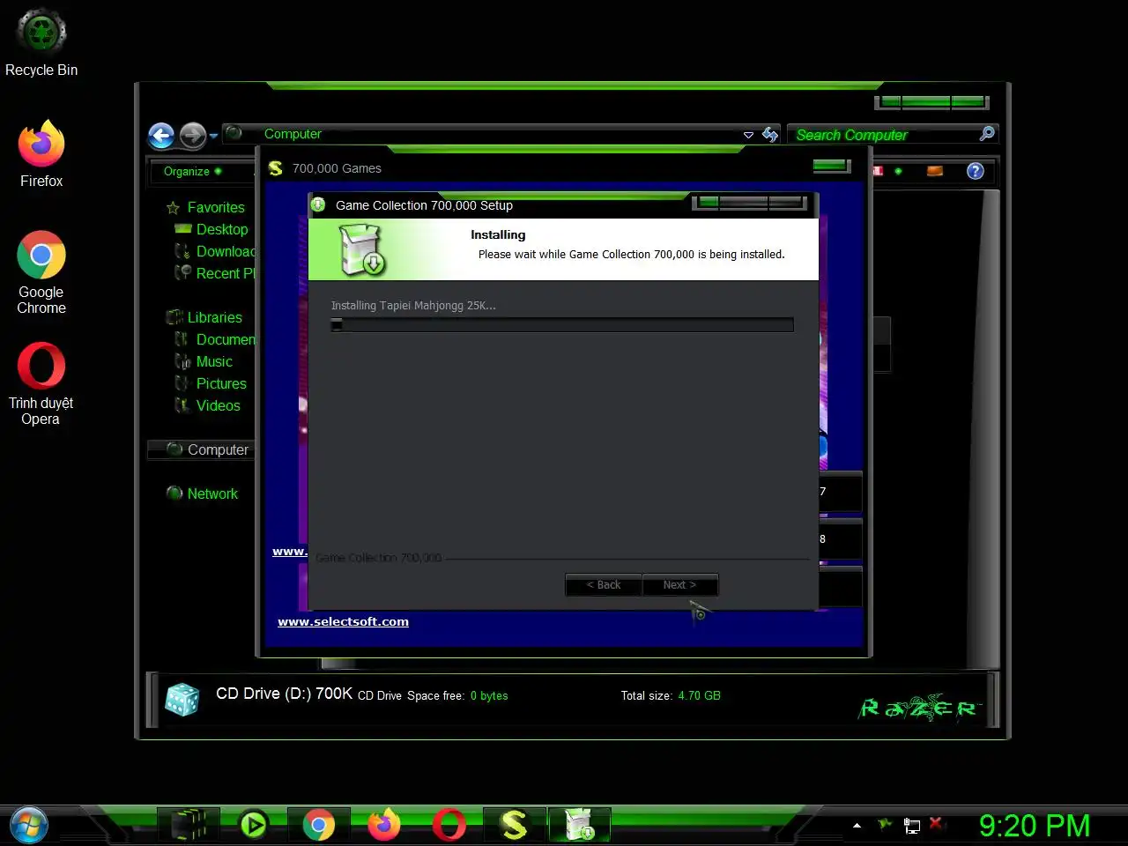Screen dimensions: 1128x846
Task: Click the 700,000 Games window title text
Action: pos(337,168)
